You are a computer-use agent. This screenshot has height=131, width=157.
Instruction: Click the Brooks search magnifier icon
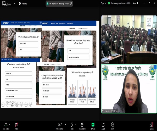(x=41, y=23)
